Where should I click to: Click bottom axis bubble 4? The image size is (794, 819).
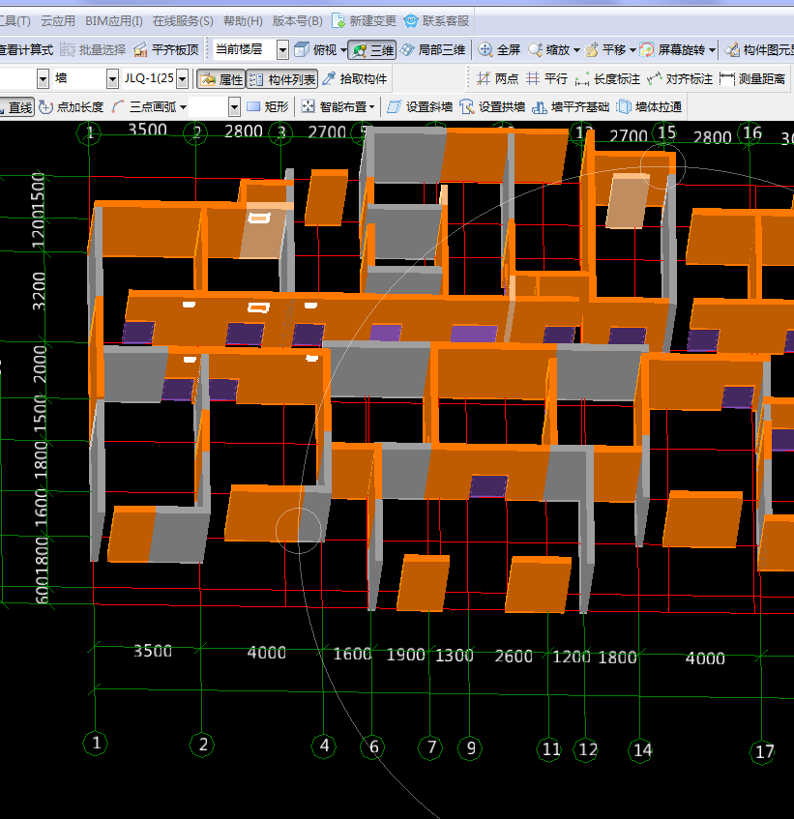point(324,746)
